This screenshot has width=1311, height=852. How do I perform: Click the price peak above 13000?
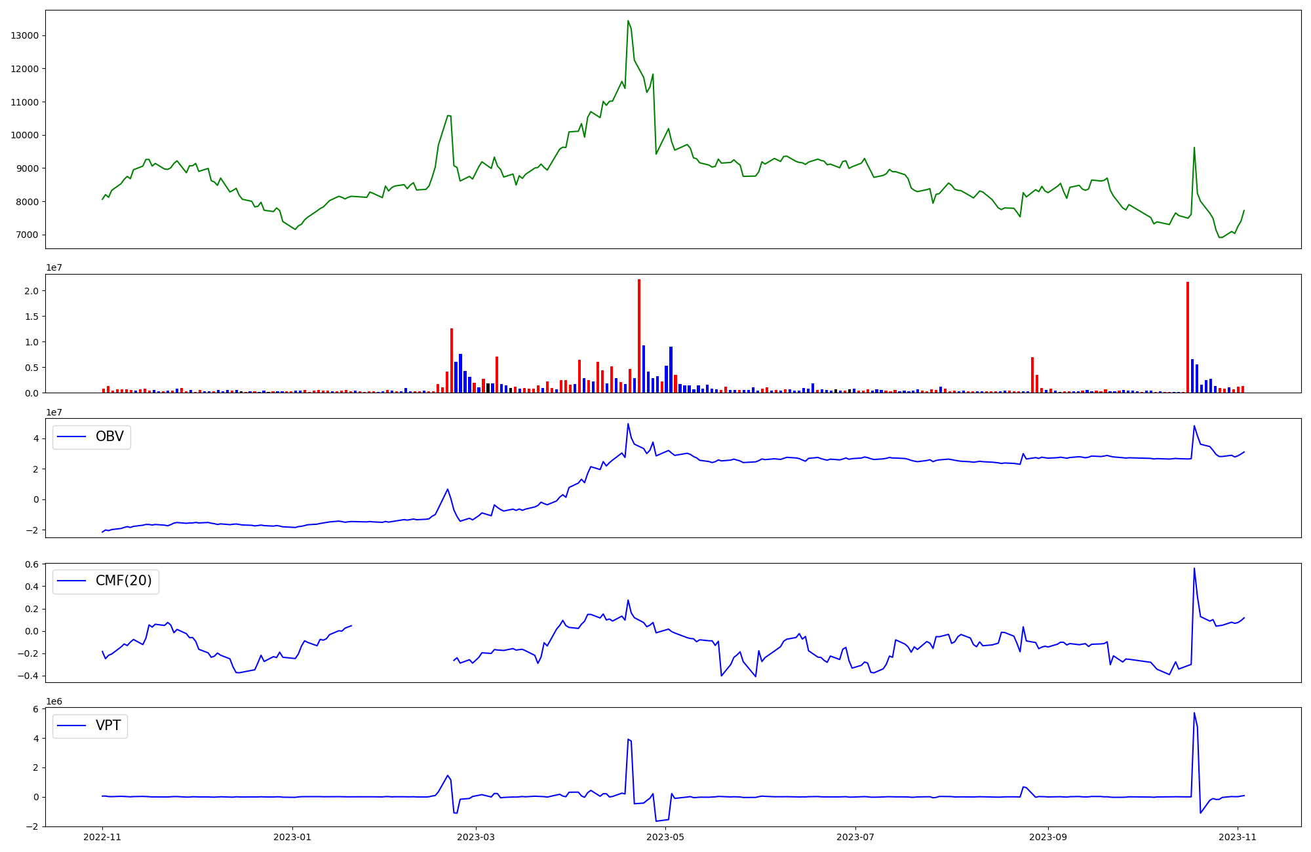click(628, 22)
